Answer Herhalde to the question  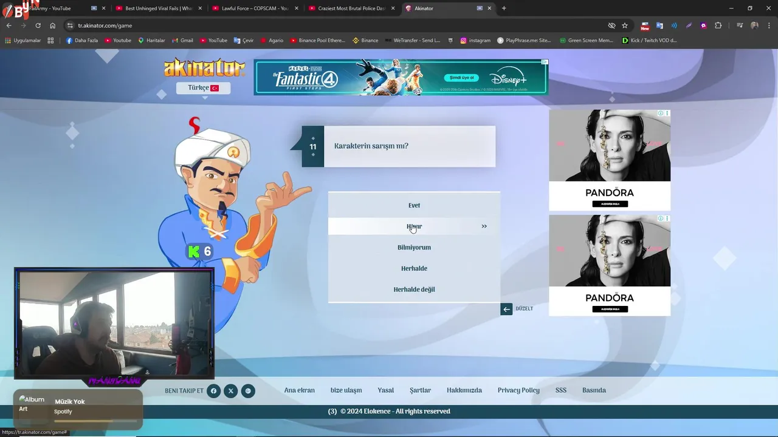click(x=414, y=268)
